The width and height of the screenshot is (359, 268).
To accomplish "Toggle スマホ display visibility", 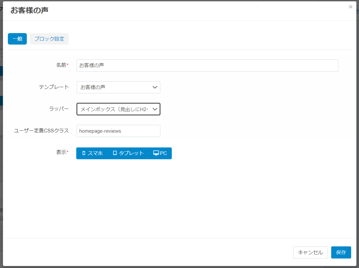I will 92,153.
